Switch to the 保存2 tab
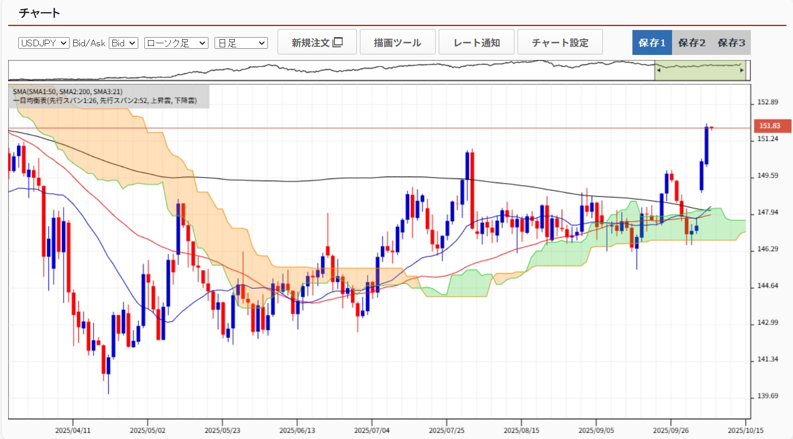793x439 pixels. tap(691, 43)
